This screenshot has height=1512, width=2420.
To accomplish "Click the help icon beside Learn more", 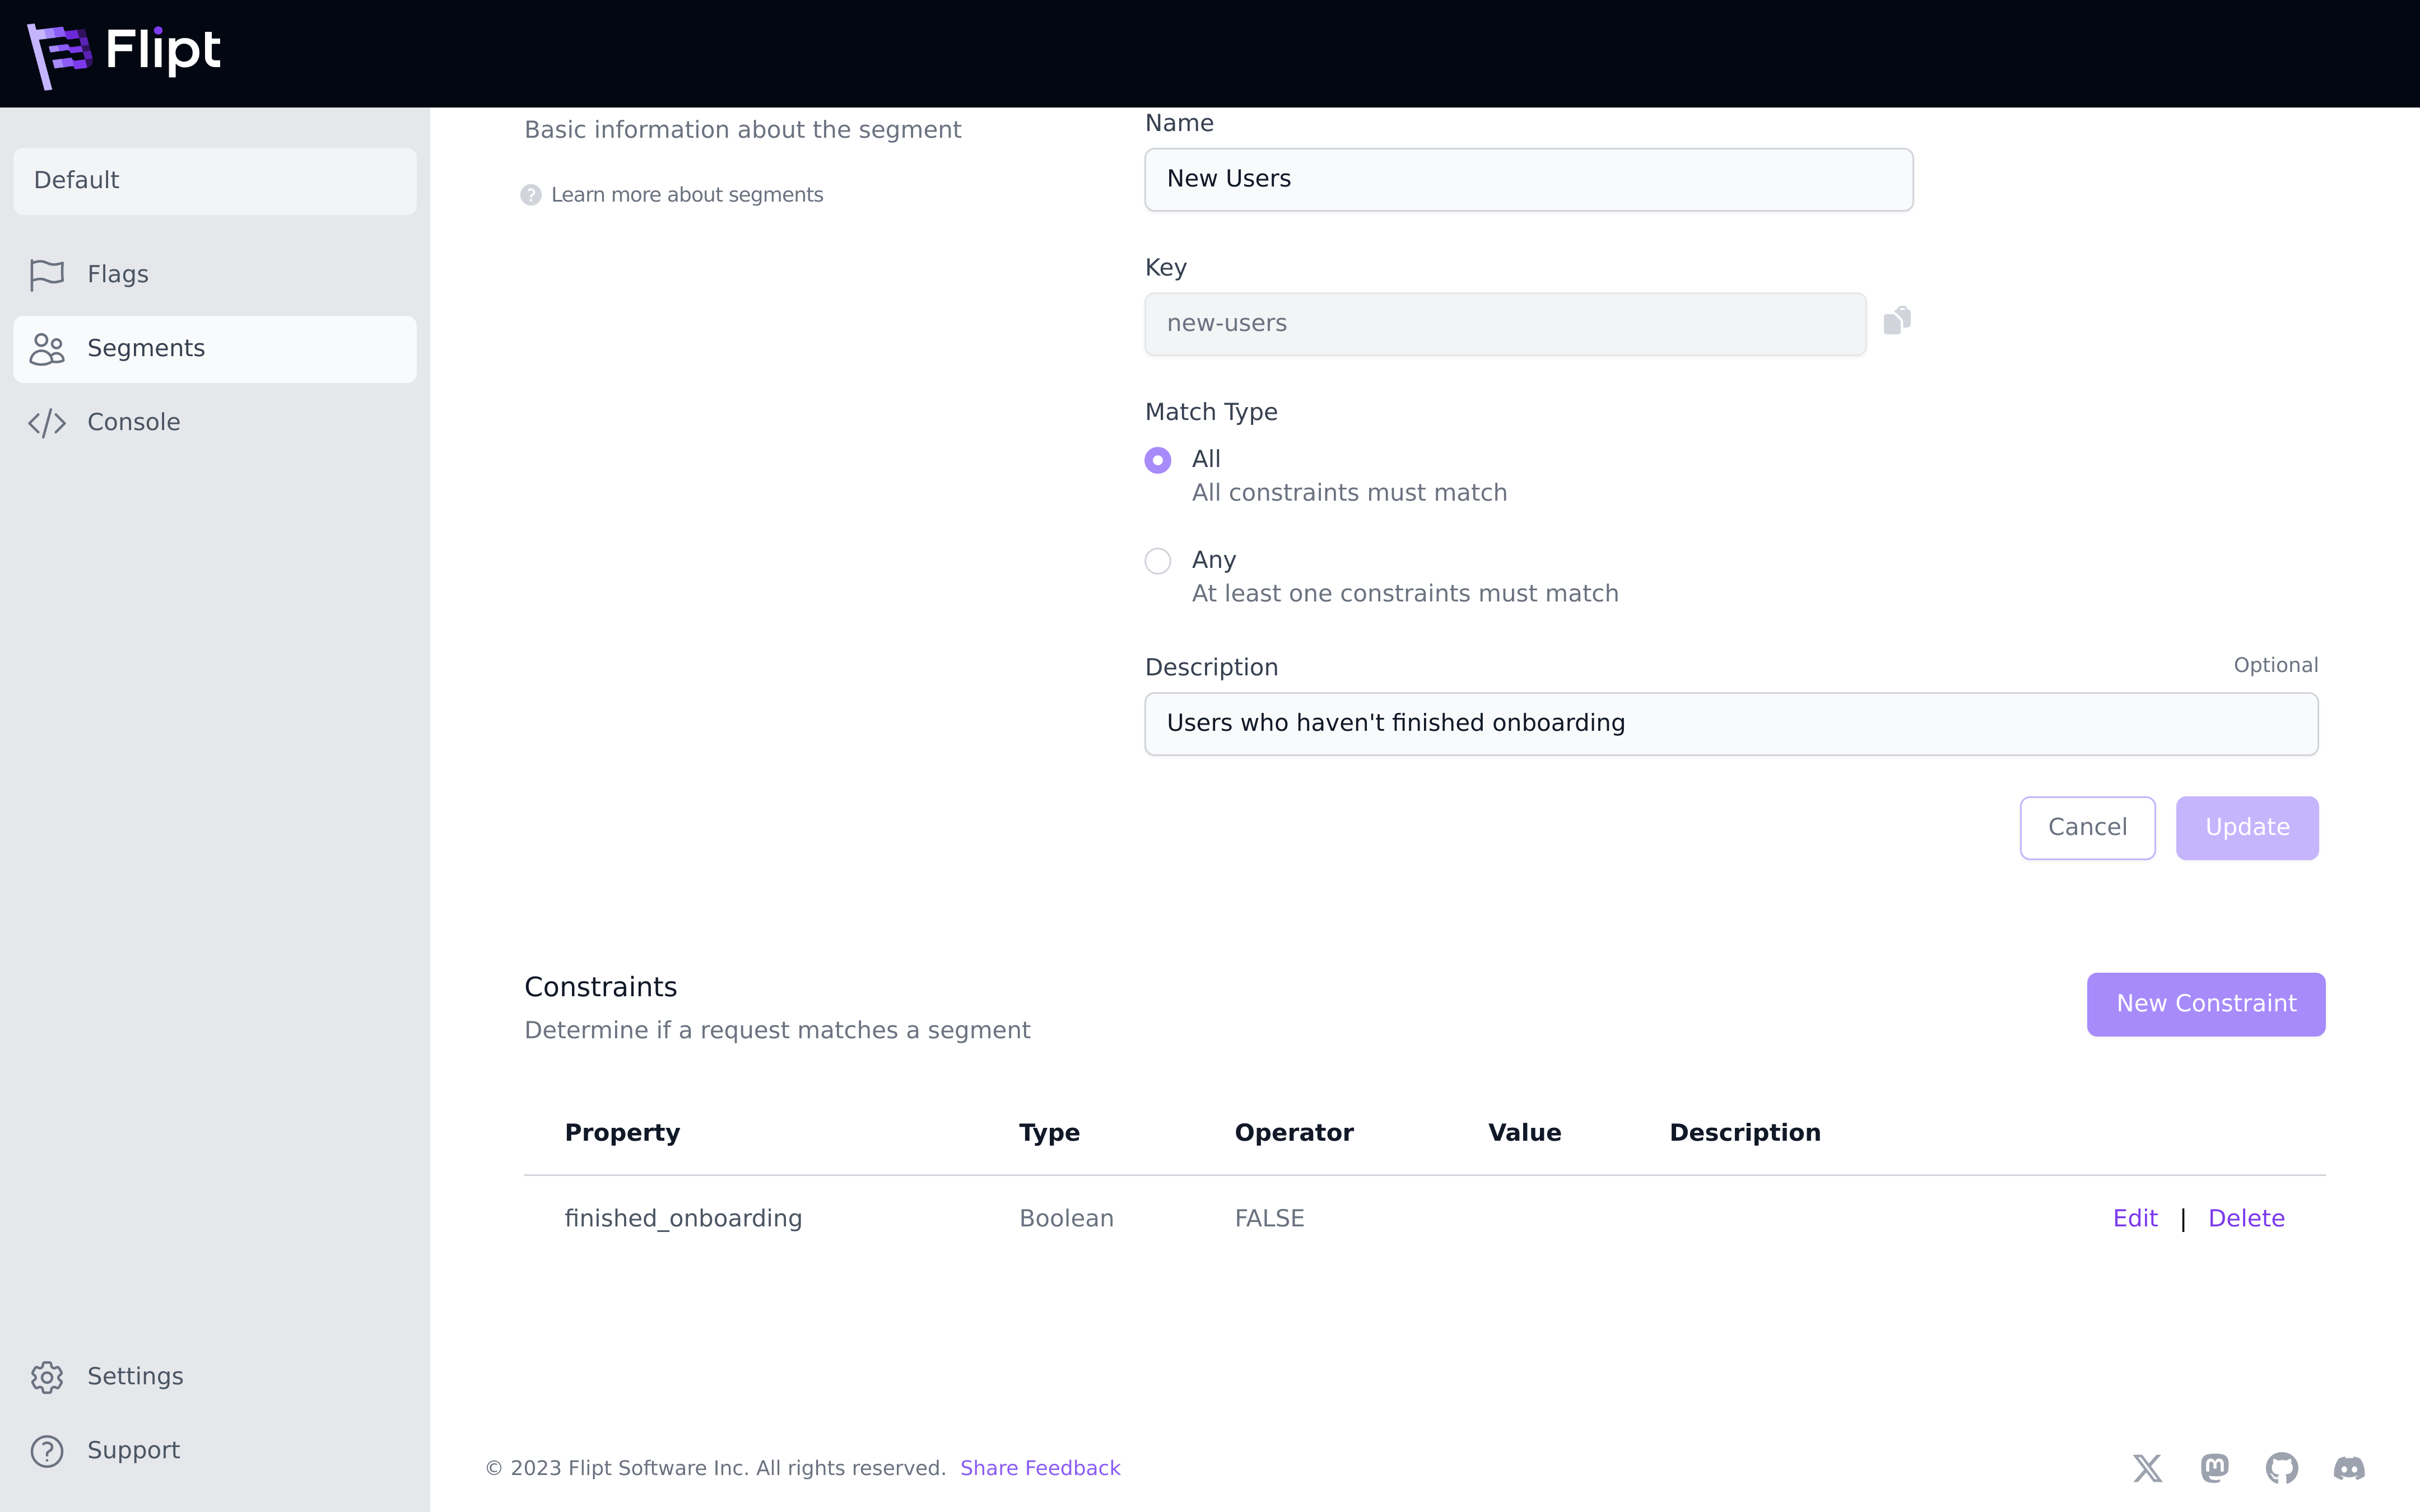I will point(531,195).
